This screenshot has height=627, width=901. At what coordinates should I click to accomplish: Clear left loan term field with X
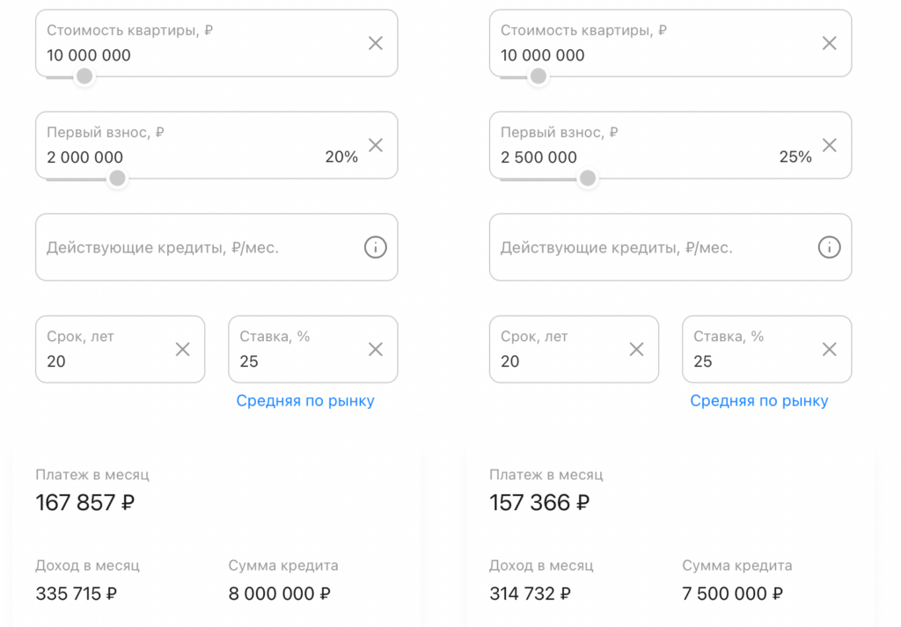pos(183,349)
